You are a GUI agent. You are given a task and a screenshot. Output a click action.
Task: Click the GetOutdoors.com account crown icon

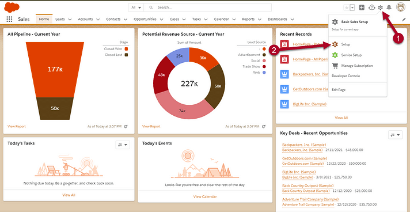pos(284,89)
